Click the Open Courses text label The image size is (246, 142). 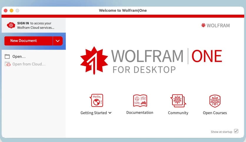(x=215, y=113)
